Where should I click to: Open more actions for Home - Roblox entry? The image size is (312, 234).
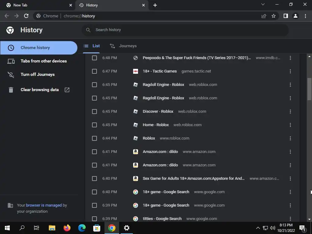290,125
